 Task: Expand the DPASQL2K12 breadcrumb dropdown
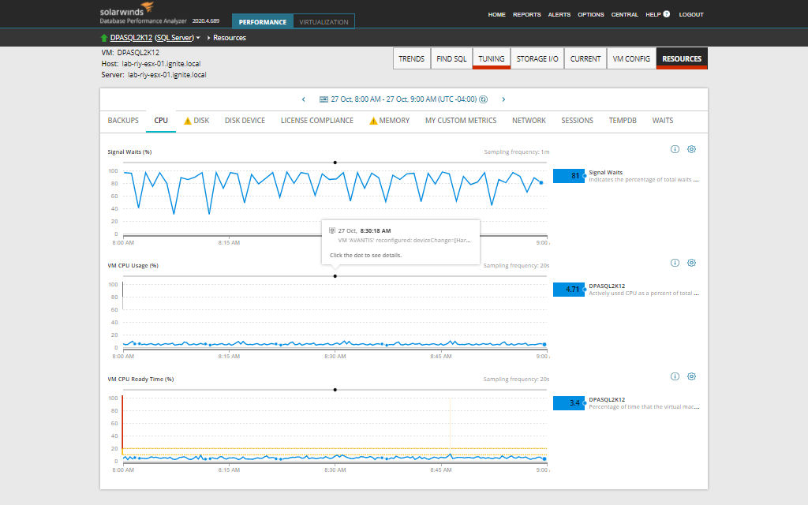coord(199,36)
